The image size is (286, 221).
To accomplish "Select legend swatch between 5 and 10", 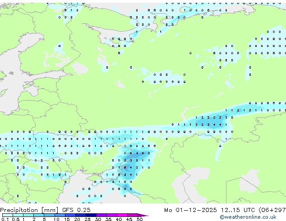I will click(49, 215).
